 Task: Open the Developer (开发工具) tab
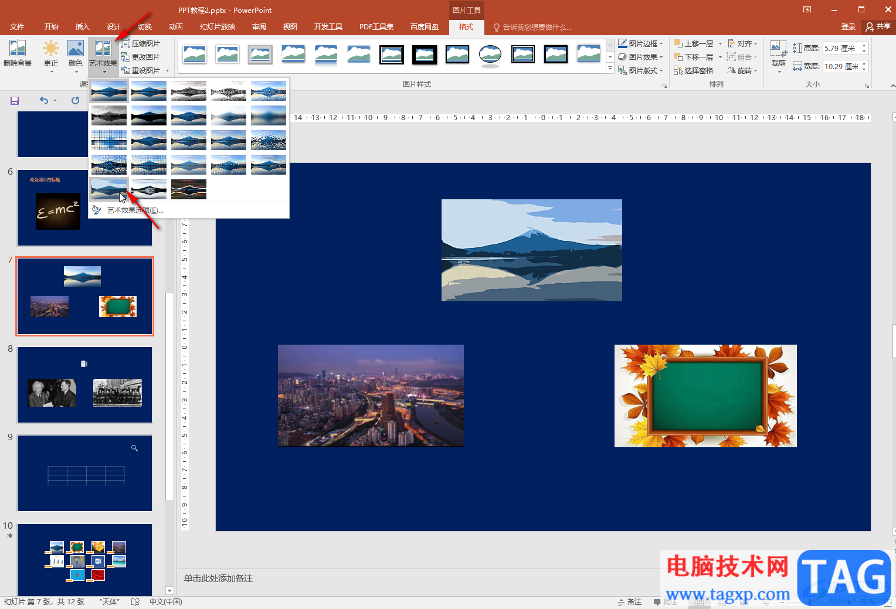coord(328,27)
